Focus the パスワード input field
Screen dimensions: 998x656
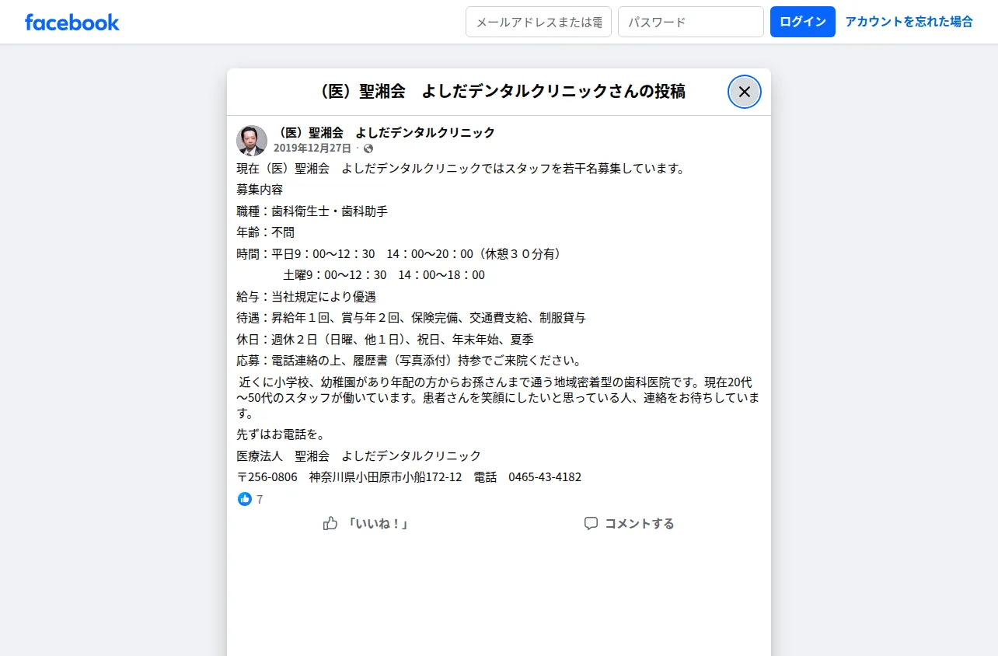click(691, 22)
